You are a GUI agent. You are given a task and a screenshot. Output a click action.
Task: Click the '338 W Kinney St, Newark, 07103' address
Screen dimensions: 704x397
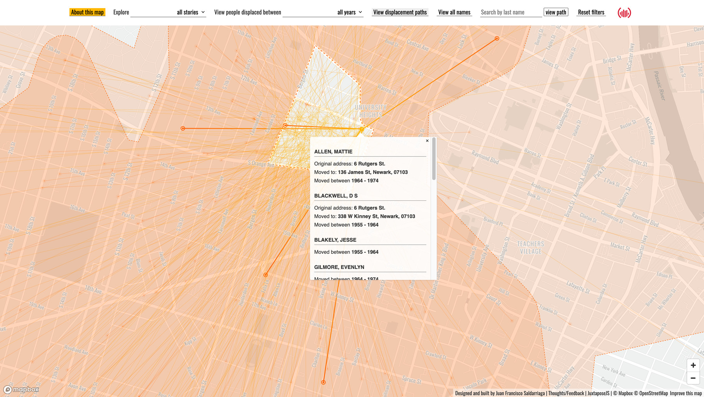[x=376, y=216]
